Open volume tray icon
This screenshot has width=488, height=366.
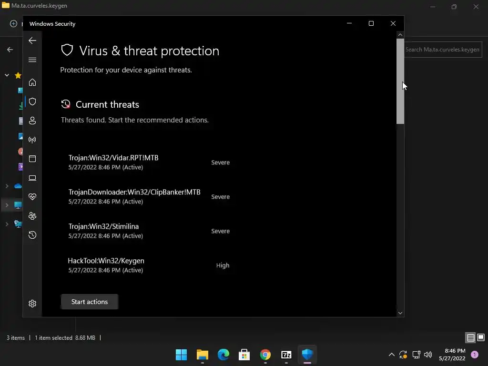428,355
